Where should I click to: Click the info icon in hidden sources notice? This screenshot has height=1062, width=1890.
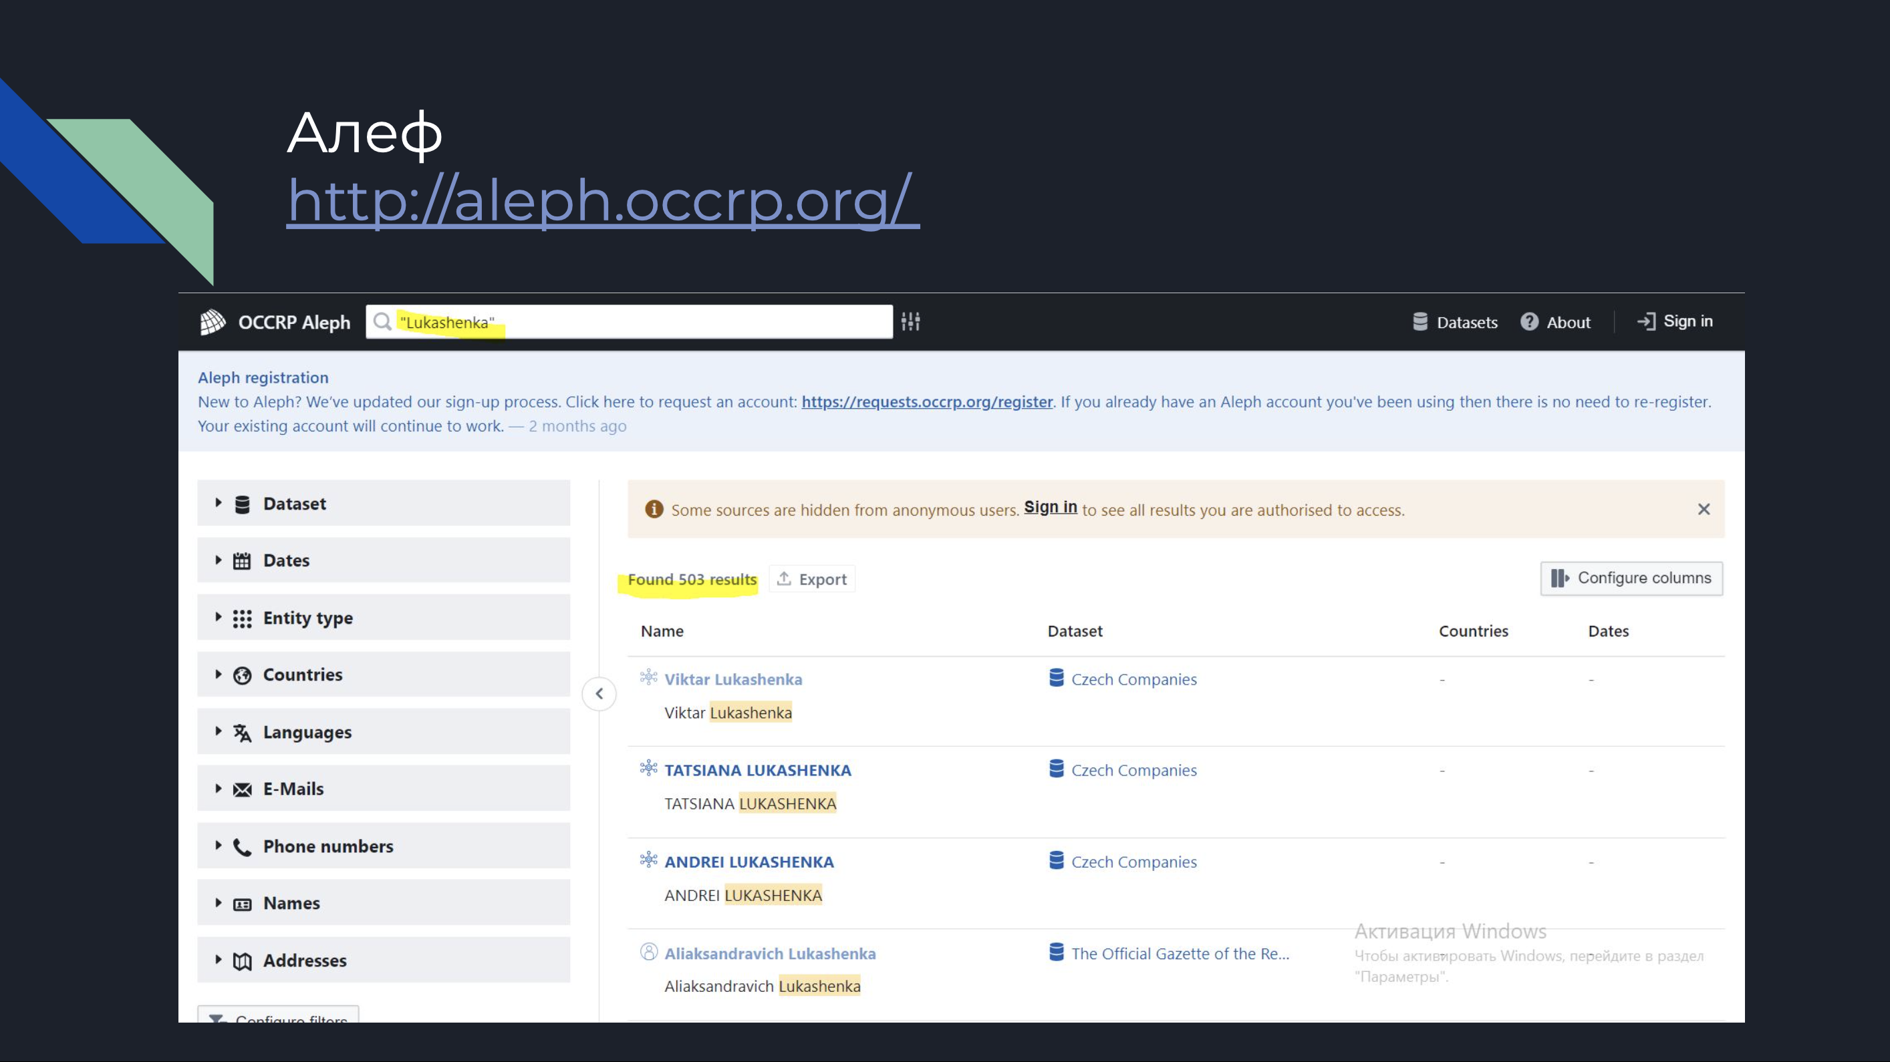pyautogui.click(x=654, y=509)
